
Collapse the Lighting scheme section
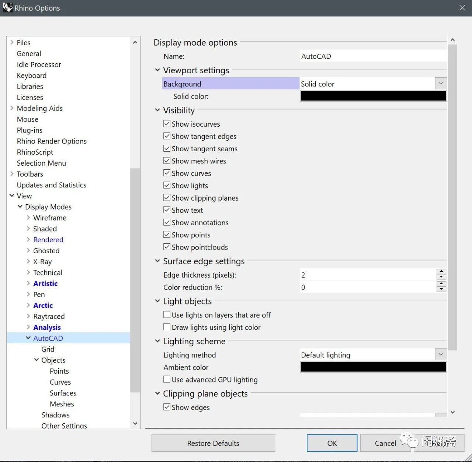pyautogui.click(x=157, y=341)
